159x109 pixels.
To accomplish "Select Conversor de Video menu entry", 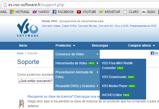I will (x=77, y=54).
